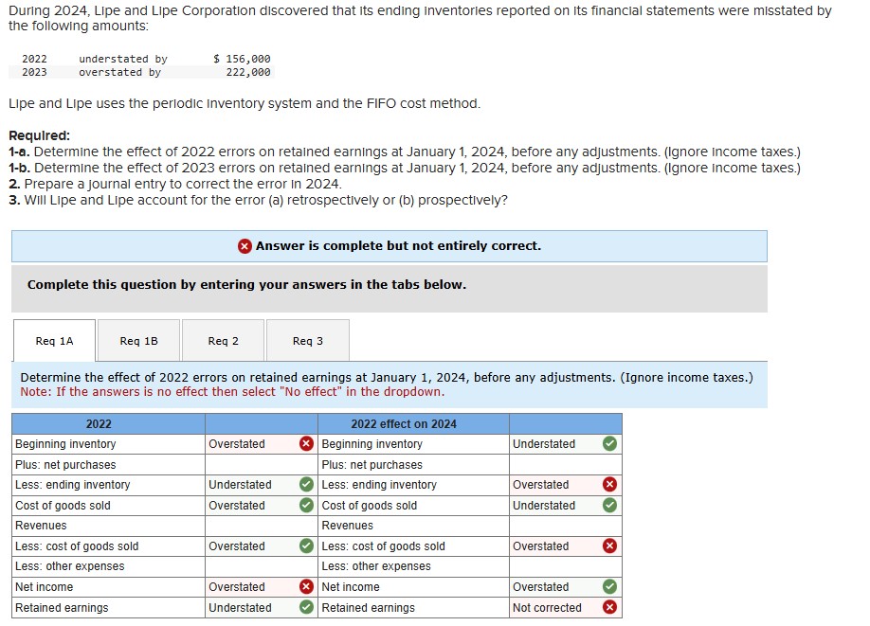Open 2022 Retained earnings dropdown showing Understated
The image size is (870, 626).
pos(262,608)
